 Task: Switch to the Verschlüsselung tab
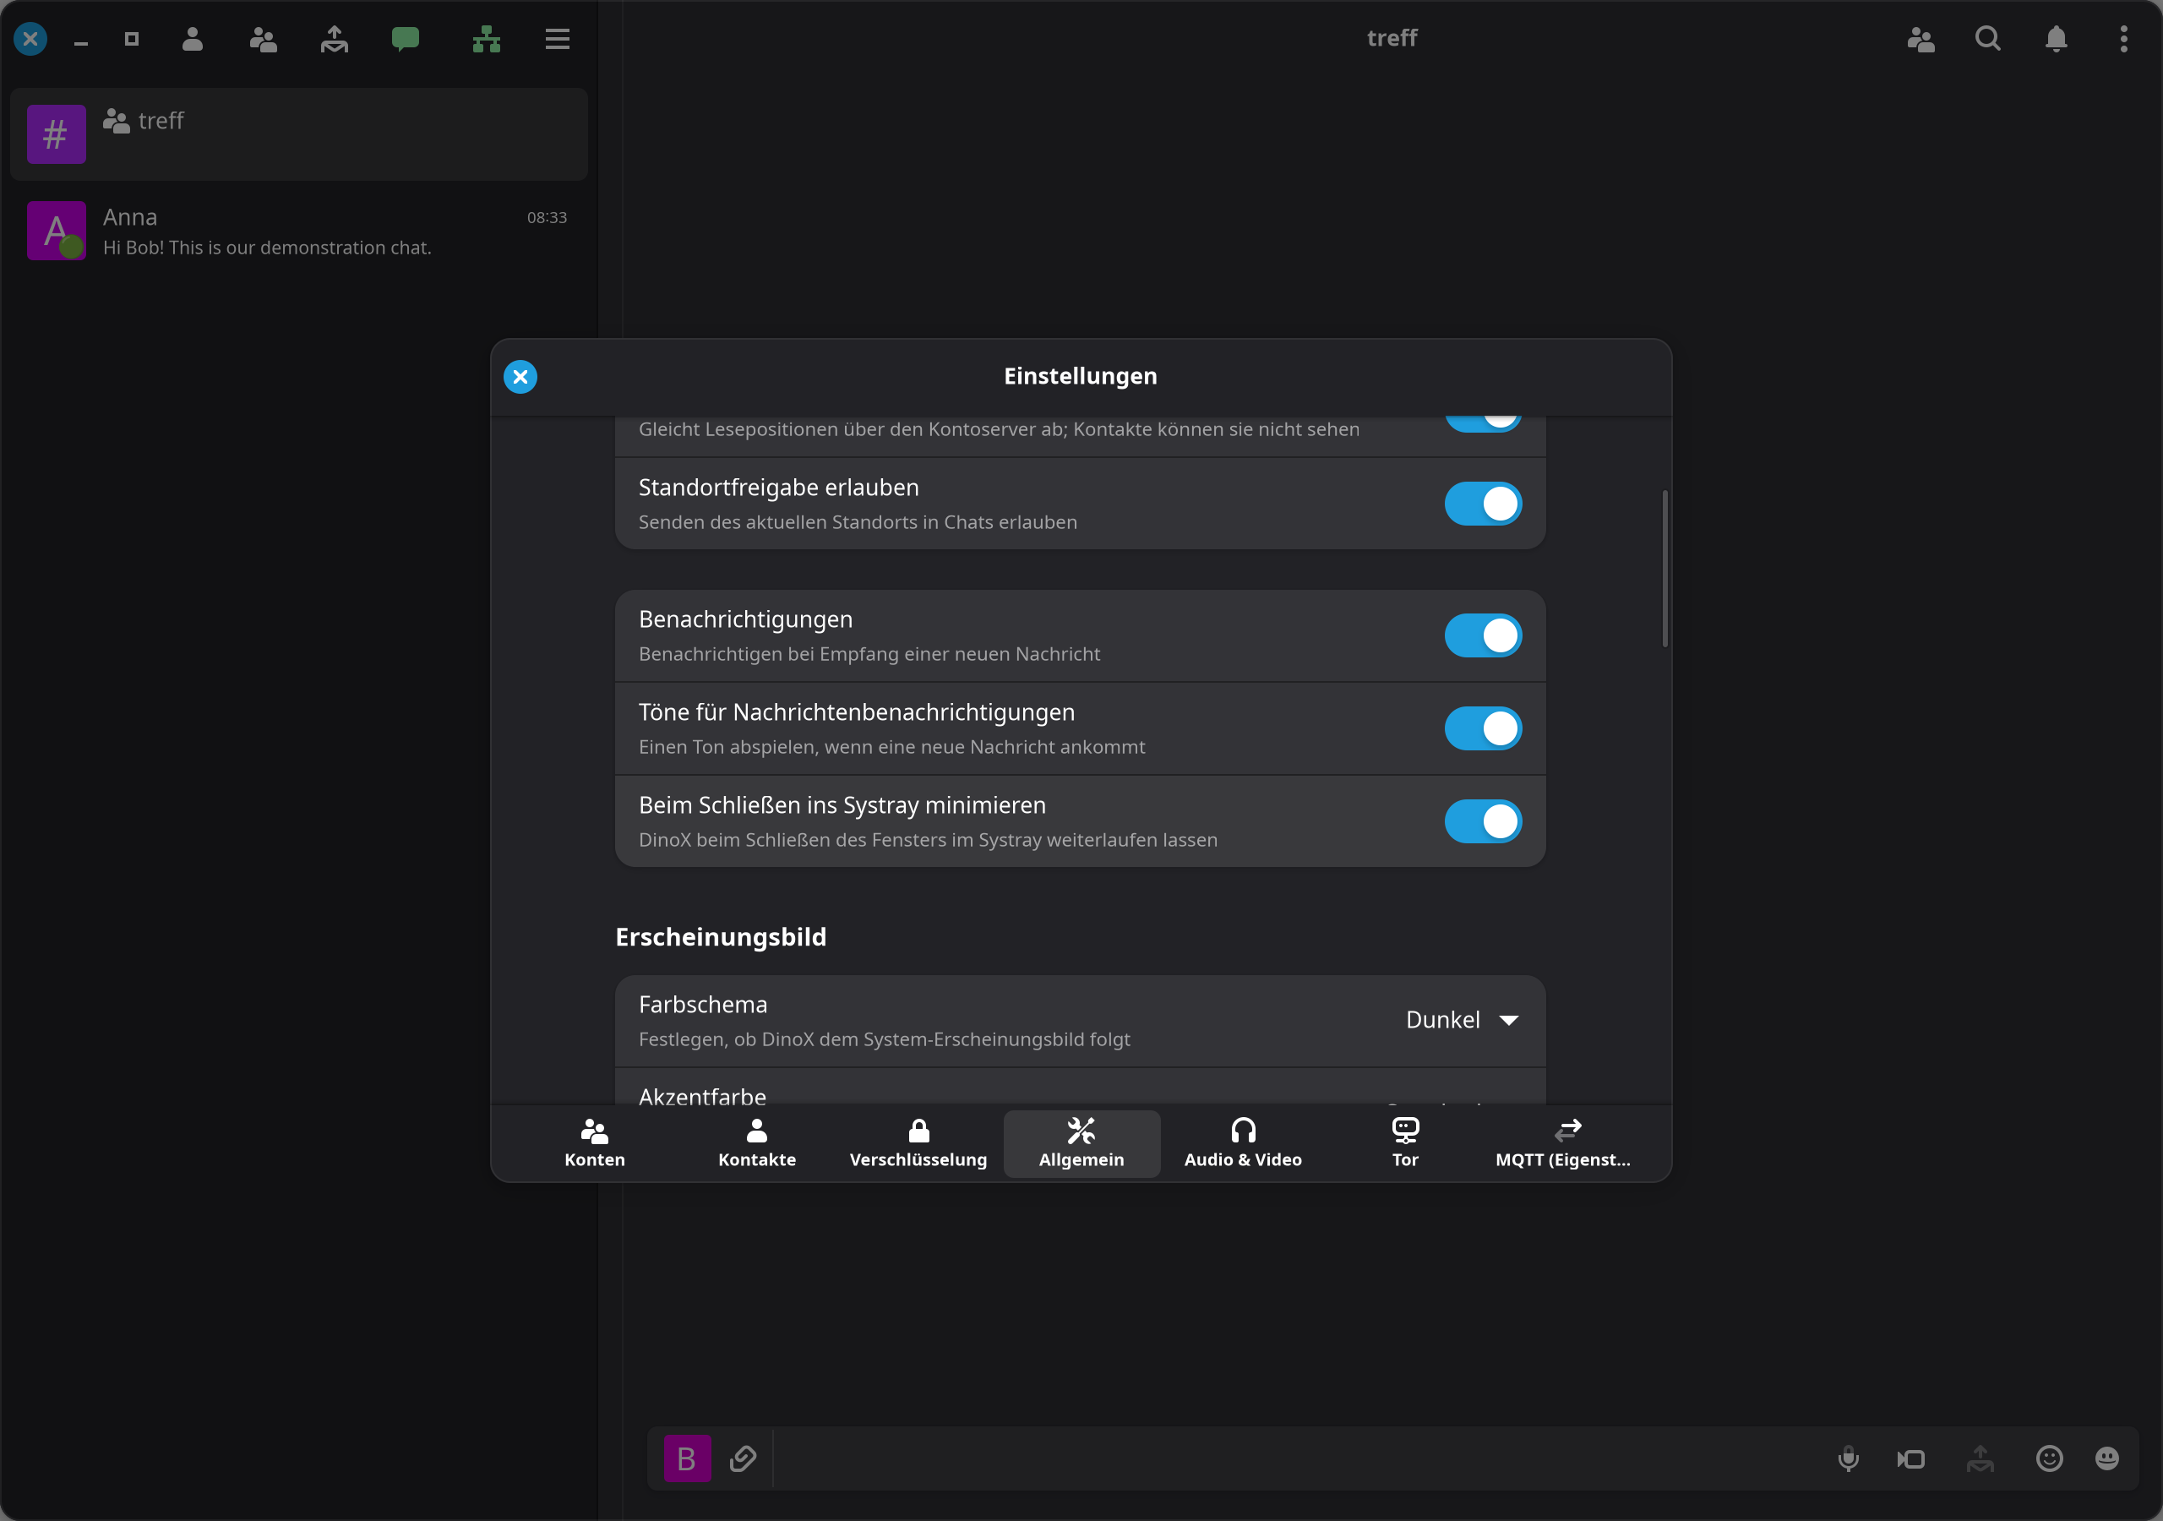point(918,1144)
